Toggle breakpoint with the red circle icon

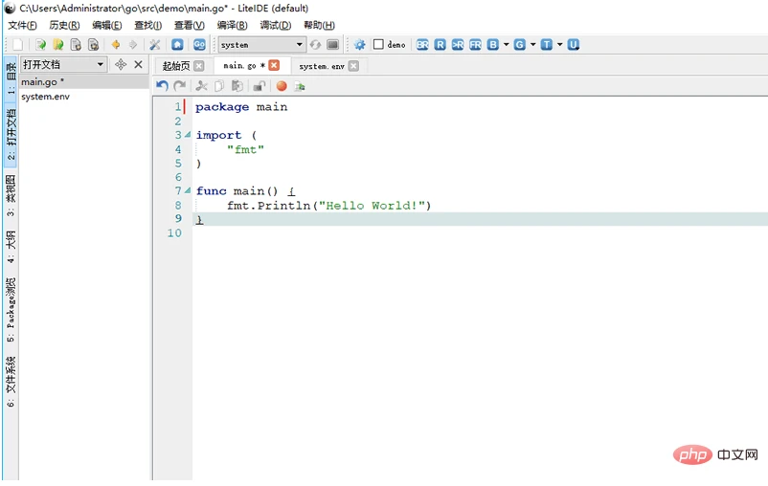point(282,86)
